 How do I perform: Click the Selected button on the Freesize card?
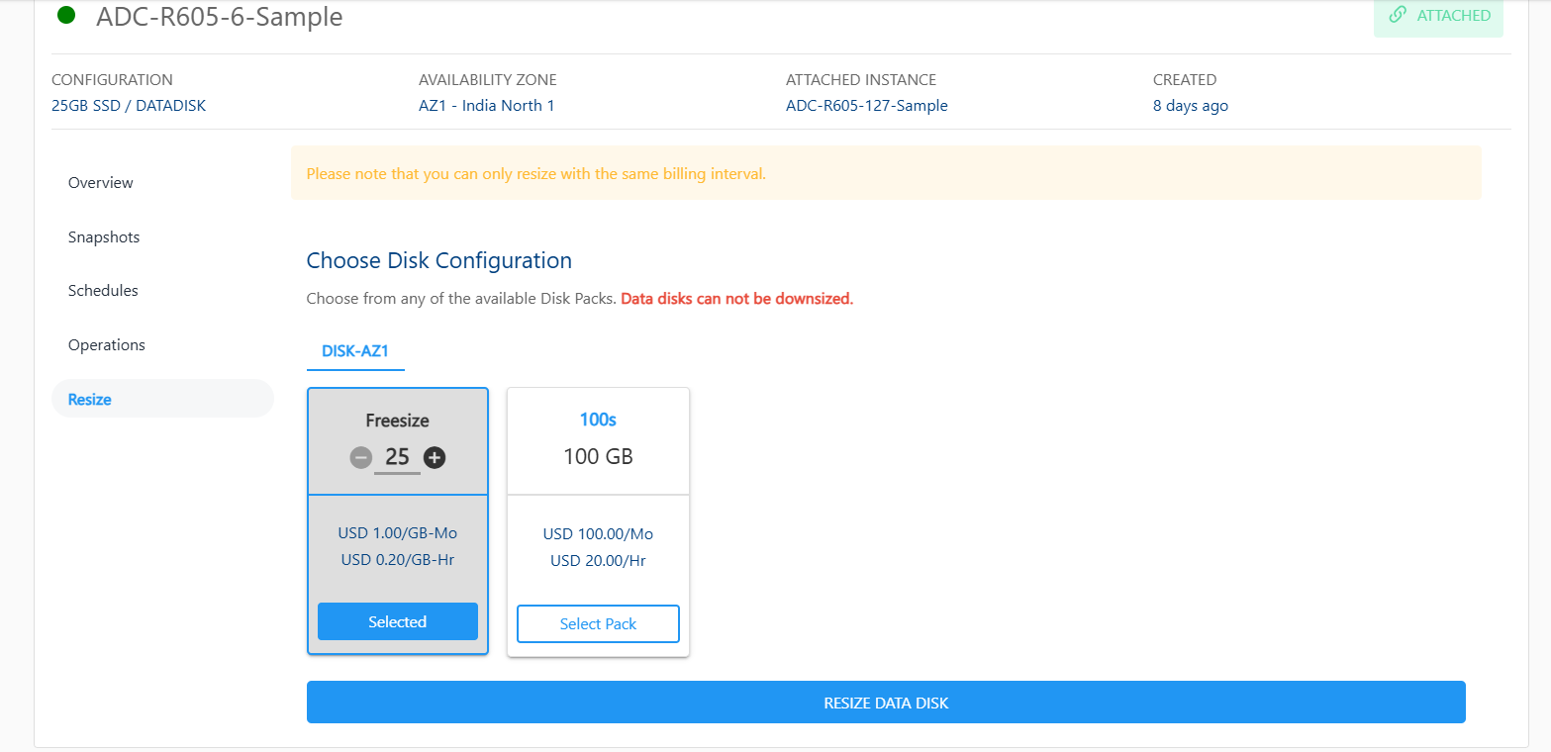[x=397, y=621]
